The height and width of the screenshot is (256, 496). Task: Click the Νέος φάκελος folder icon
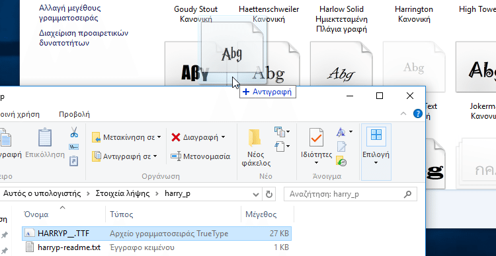(x=255, y=138)
